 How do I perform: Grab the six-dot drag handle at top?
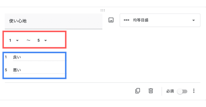pos(103,10)
